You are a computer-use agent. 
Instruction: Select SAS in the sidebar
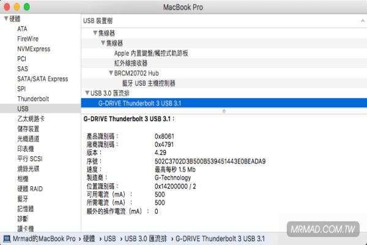click(x=23, y=69)
